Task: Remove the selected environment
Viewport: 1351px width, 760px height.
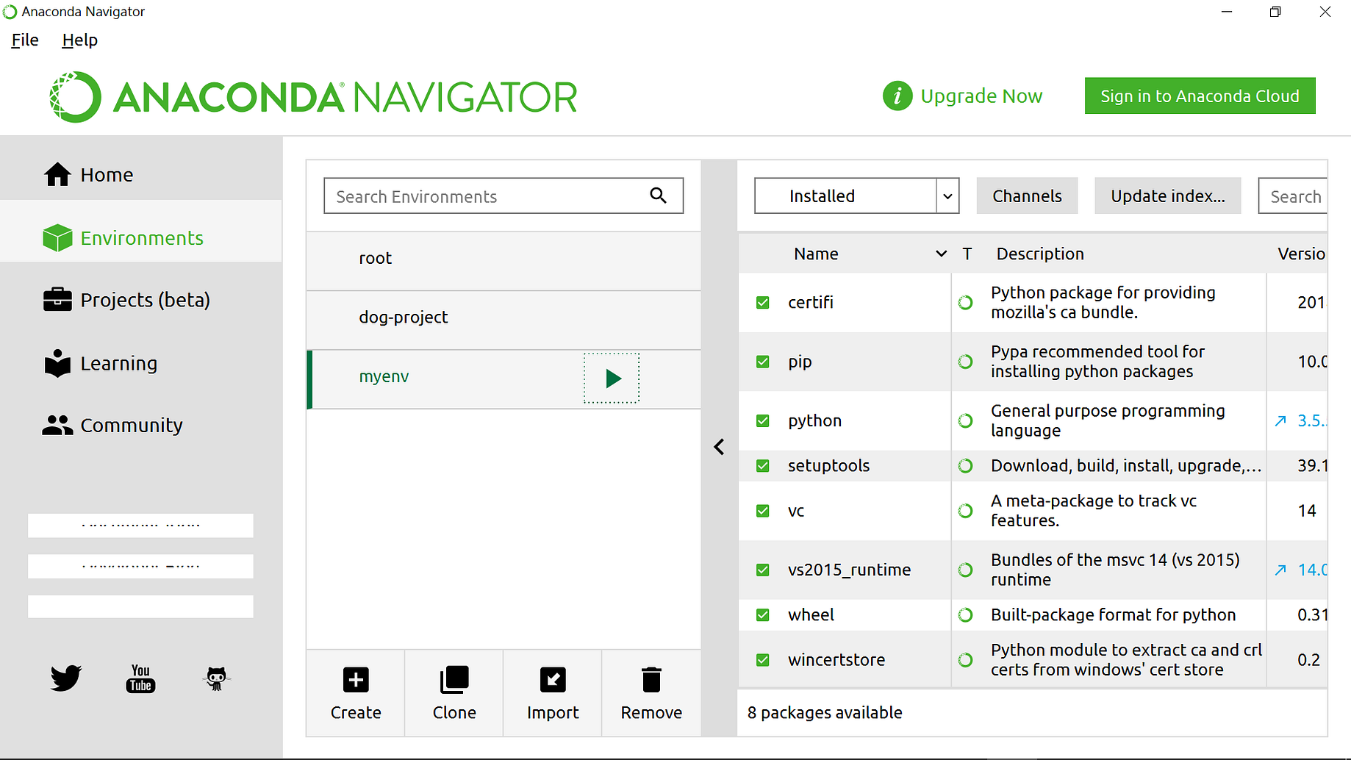Action: point(651,693)
